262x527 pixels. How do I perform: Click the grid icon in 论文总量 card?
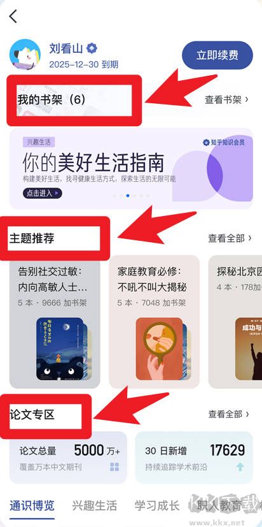tap(114, 466)
